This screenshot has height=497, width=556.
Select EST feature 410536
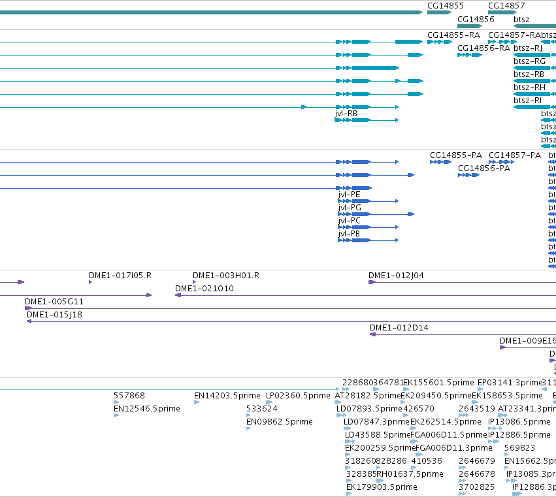(414, 468)
